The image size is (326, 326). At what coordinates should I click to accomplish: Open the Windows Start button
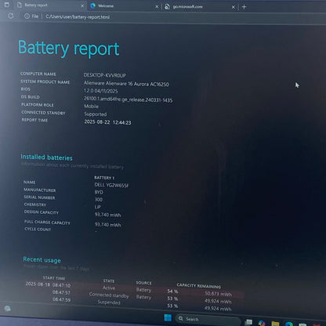click(x=168, y=318)
